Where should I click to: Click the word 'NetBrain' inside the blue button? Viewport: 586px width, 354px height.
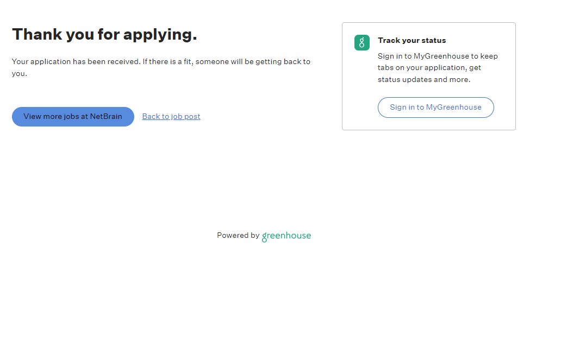[x=106, y=117]
